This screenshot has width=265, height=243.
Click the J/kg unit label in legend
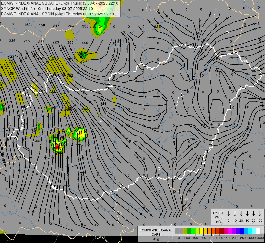[x=156, y=239]
